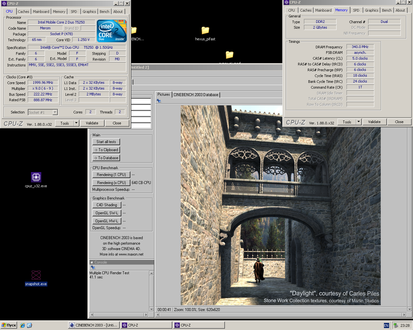Activate first CPU-Z taskbar button
This screenshot has height=330, width=413.
coord(146,325)
